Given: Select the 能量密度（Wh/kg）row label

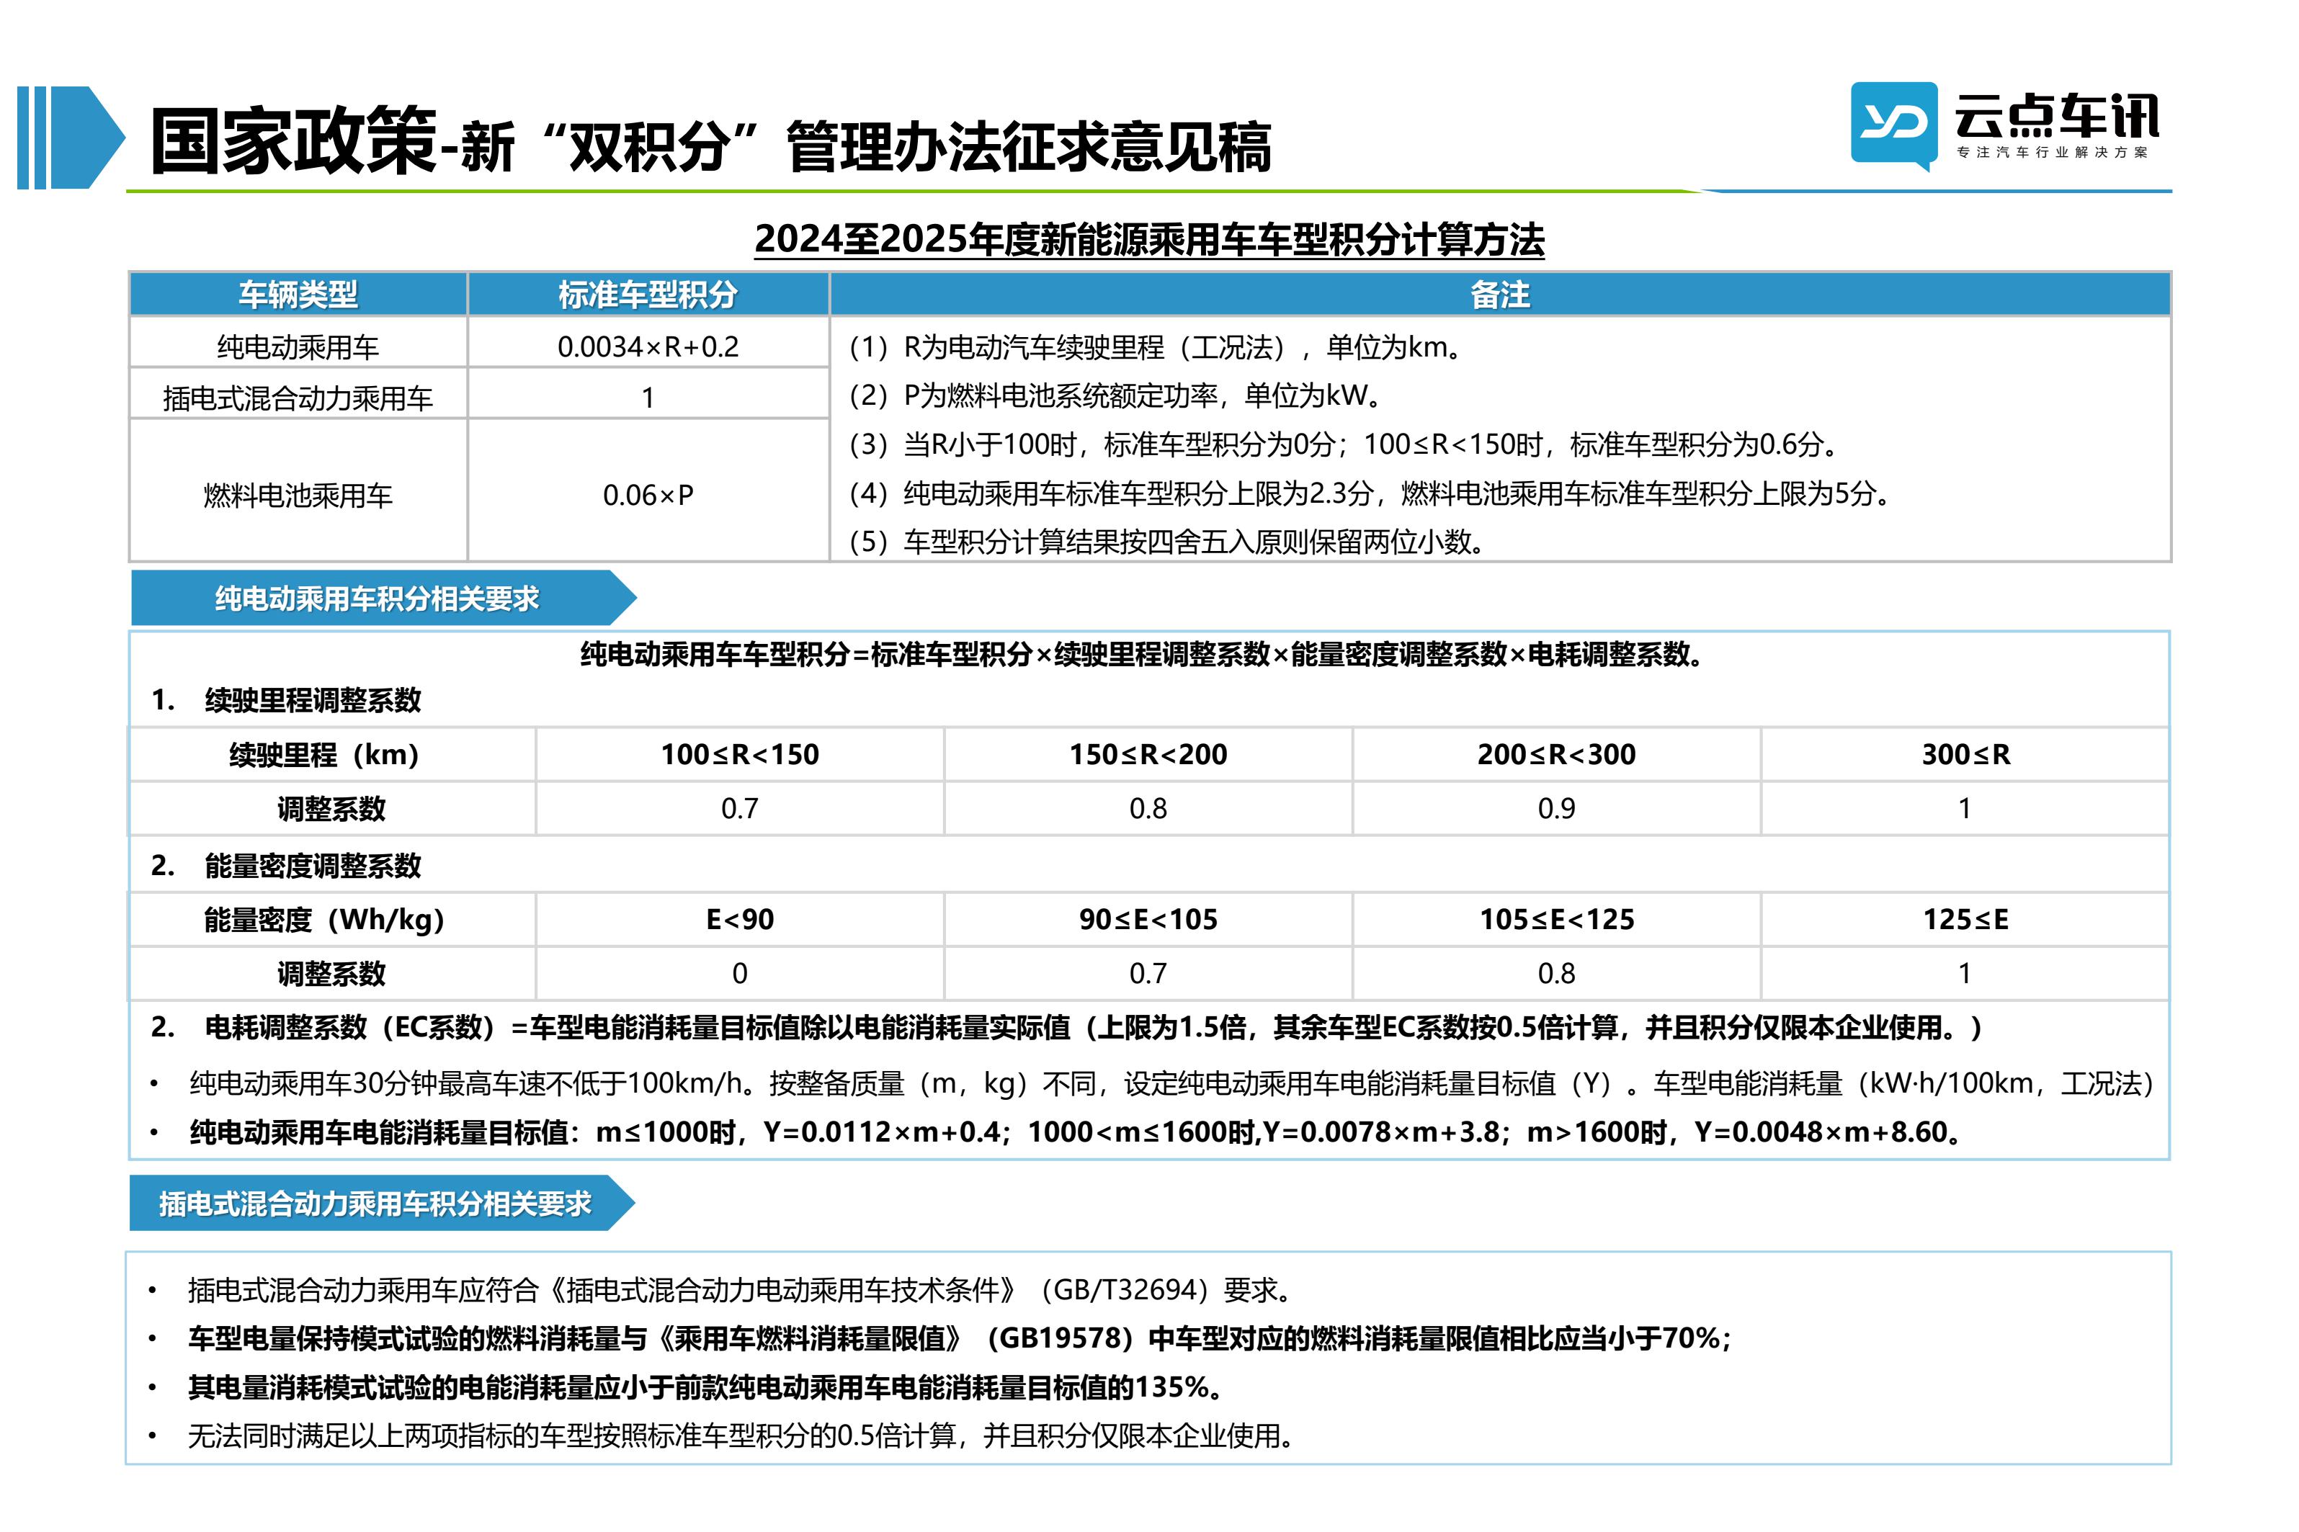Looking at the screenshot, I should pos(333,919).
